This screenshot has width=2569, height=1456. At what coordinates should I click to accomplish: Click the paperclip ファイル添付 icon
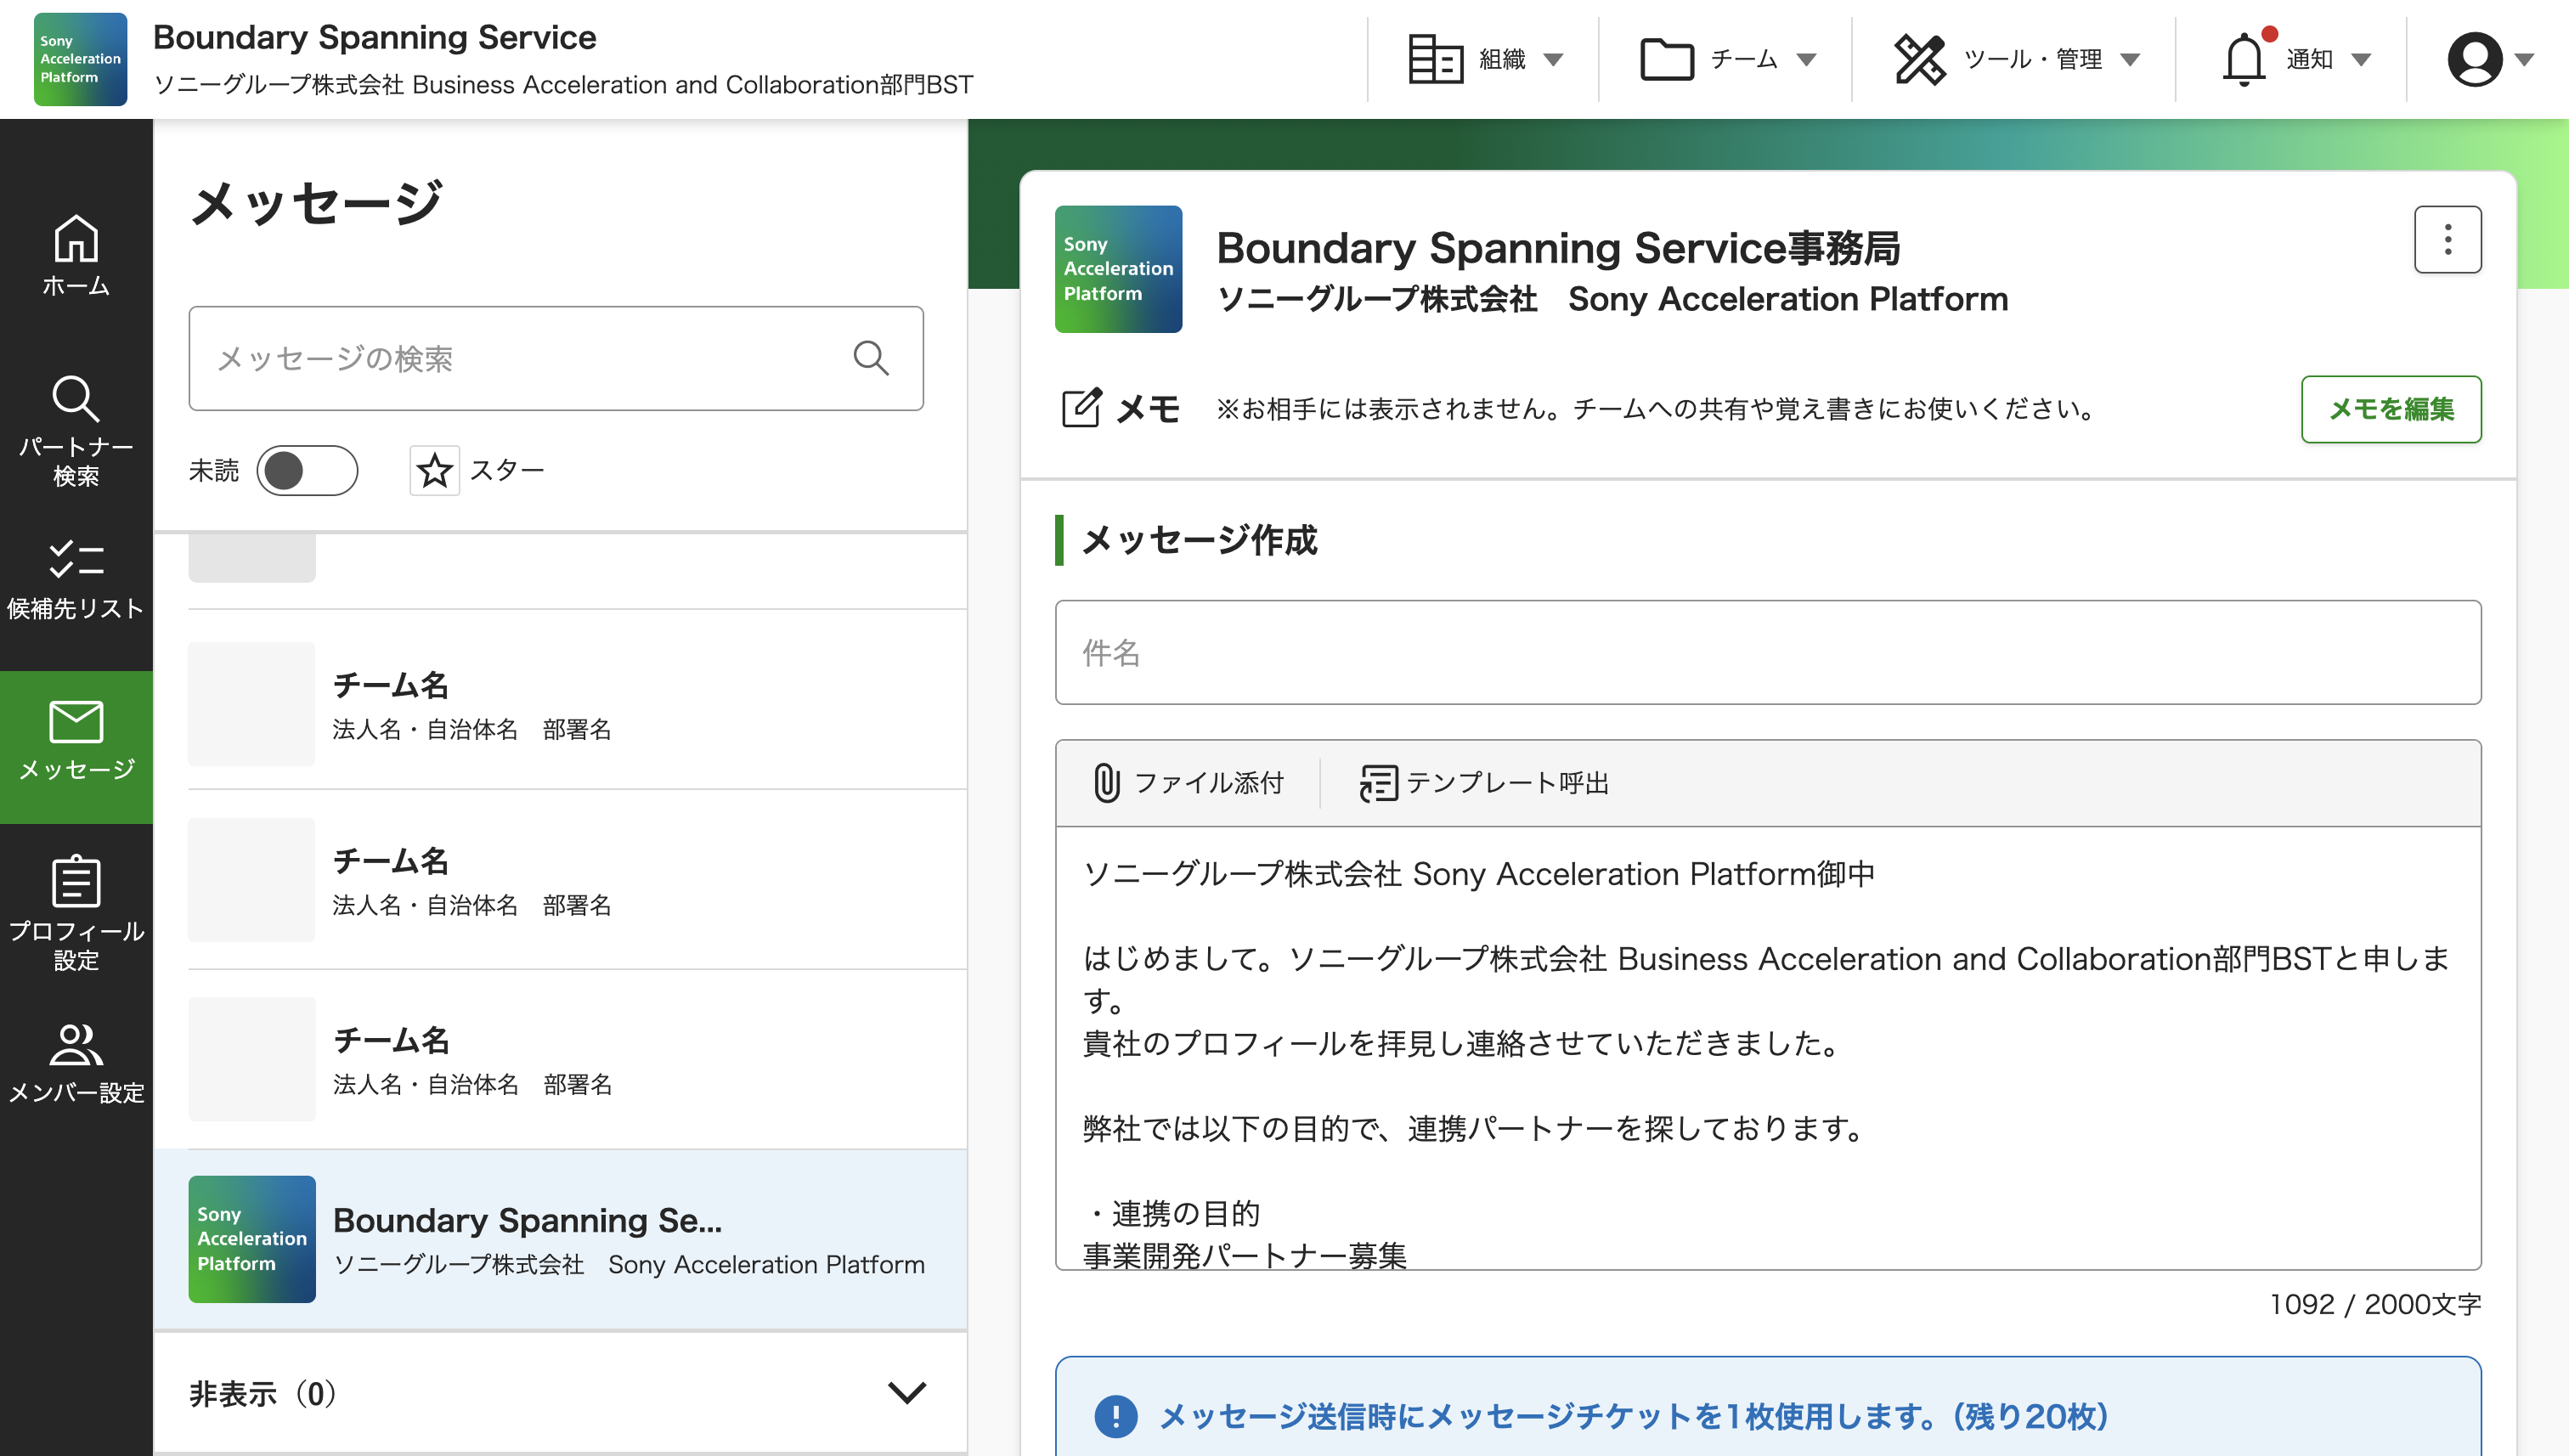(x=1106, y=783)
